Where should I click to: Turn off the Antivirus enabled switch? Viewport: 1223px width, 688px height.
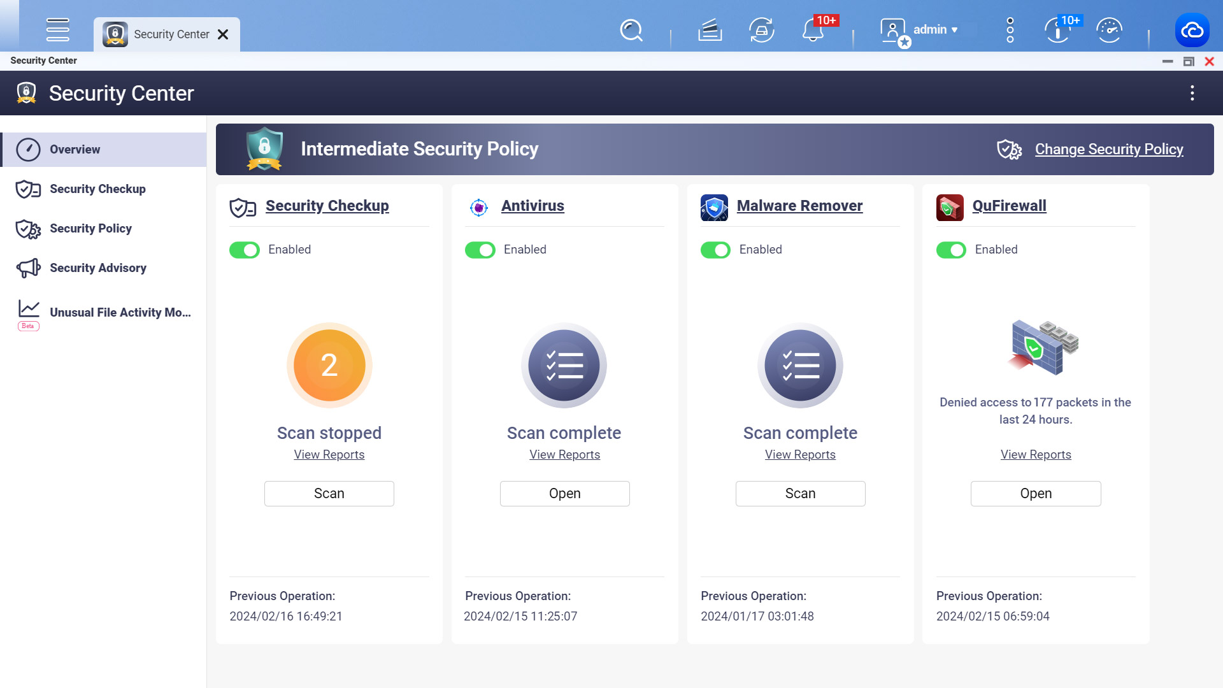coord(480,250)
